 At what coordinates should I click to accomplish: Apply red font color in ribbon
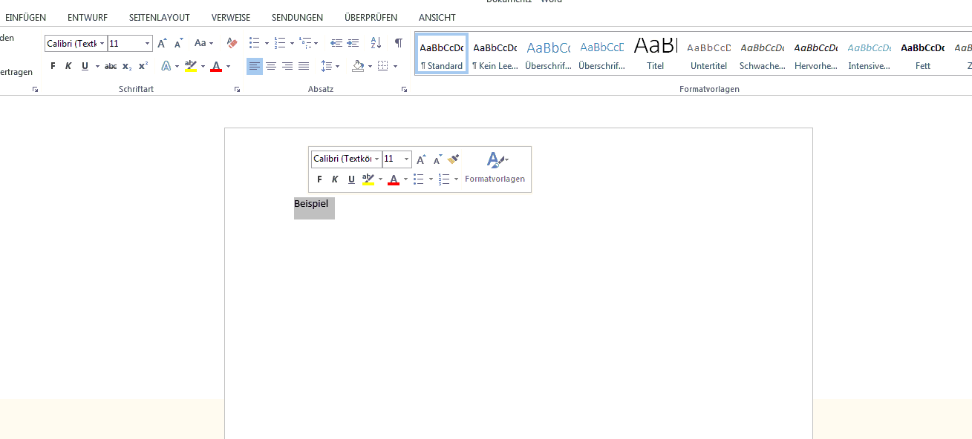click(216, 66)
